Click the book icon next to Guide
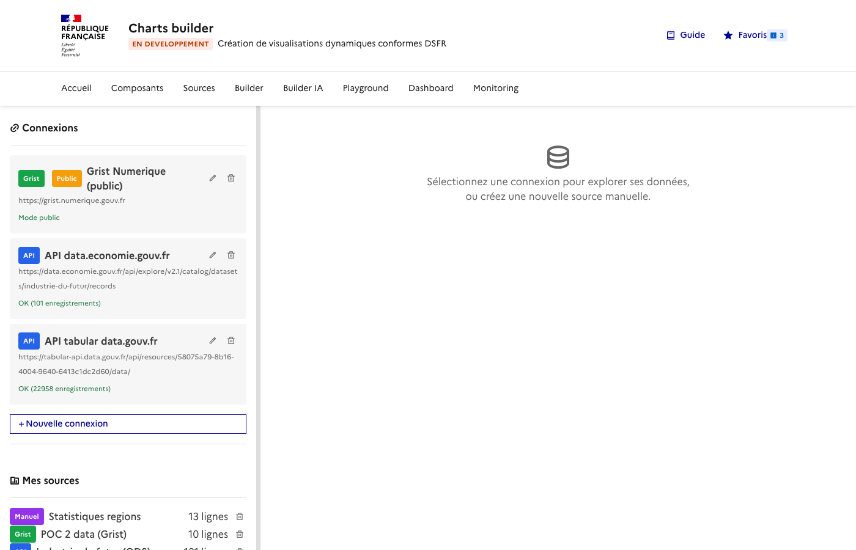This screenshot has height=550, width=856. coord(670,35)
